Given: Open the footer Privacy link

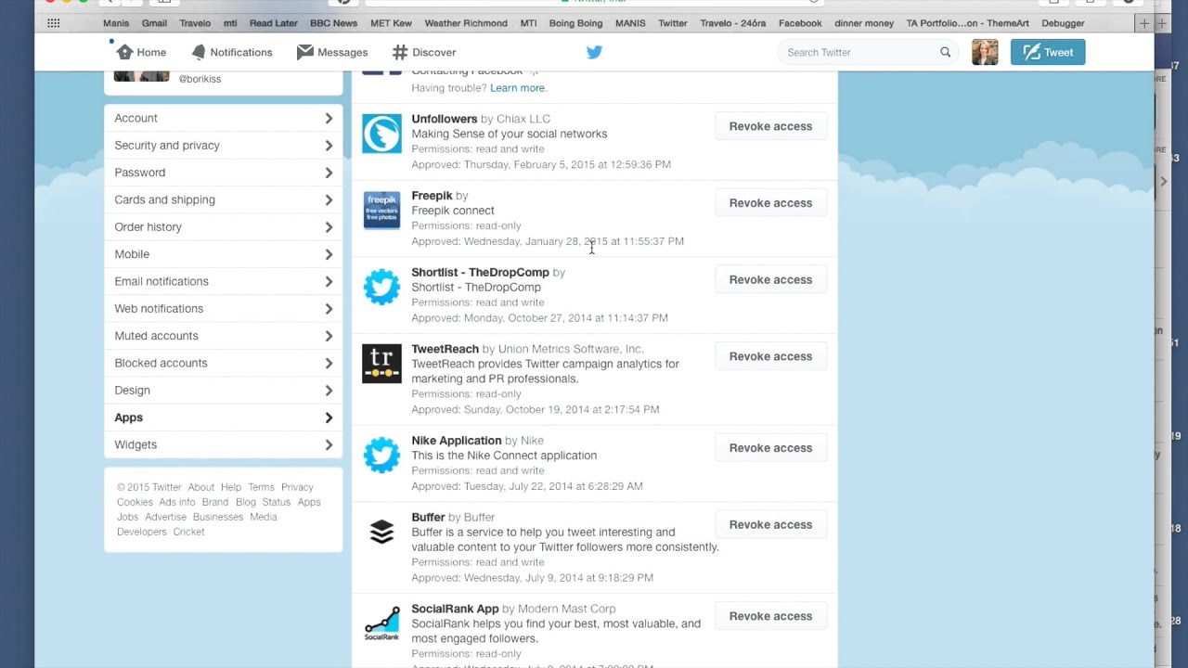Looking at the screenshot, I should click(297, 487).
